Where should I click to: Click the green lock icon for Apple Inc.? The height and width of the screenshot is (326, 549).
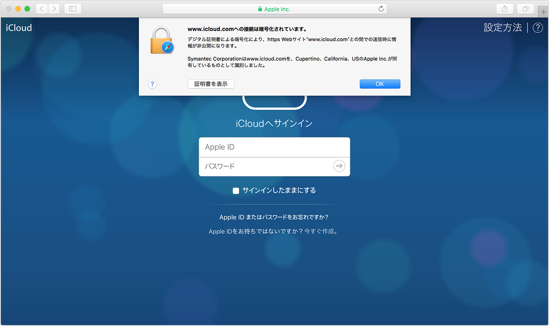pos(259,9)
